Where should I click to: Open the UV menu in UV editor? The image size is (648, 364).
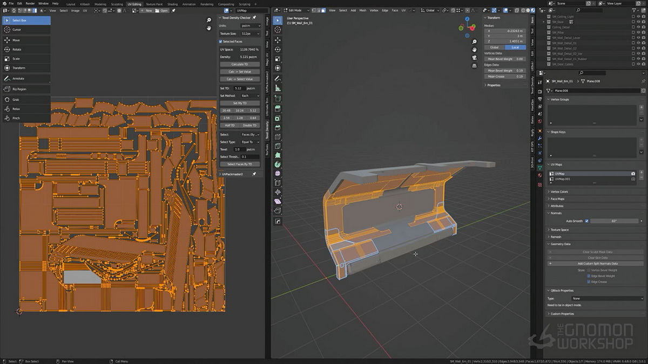pos(85,10)
